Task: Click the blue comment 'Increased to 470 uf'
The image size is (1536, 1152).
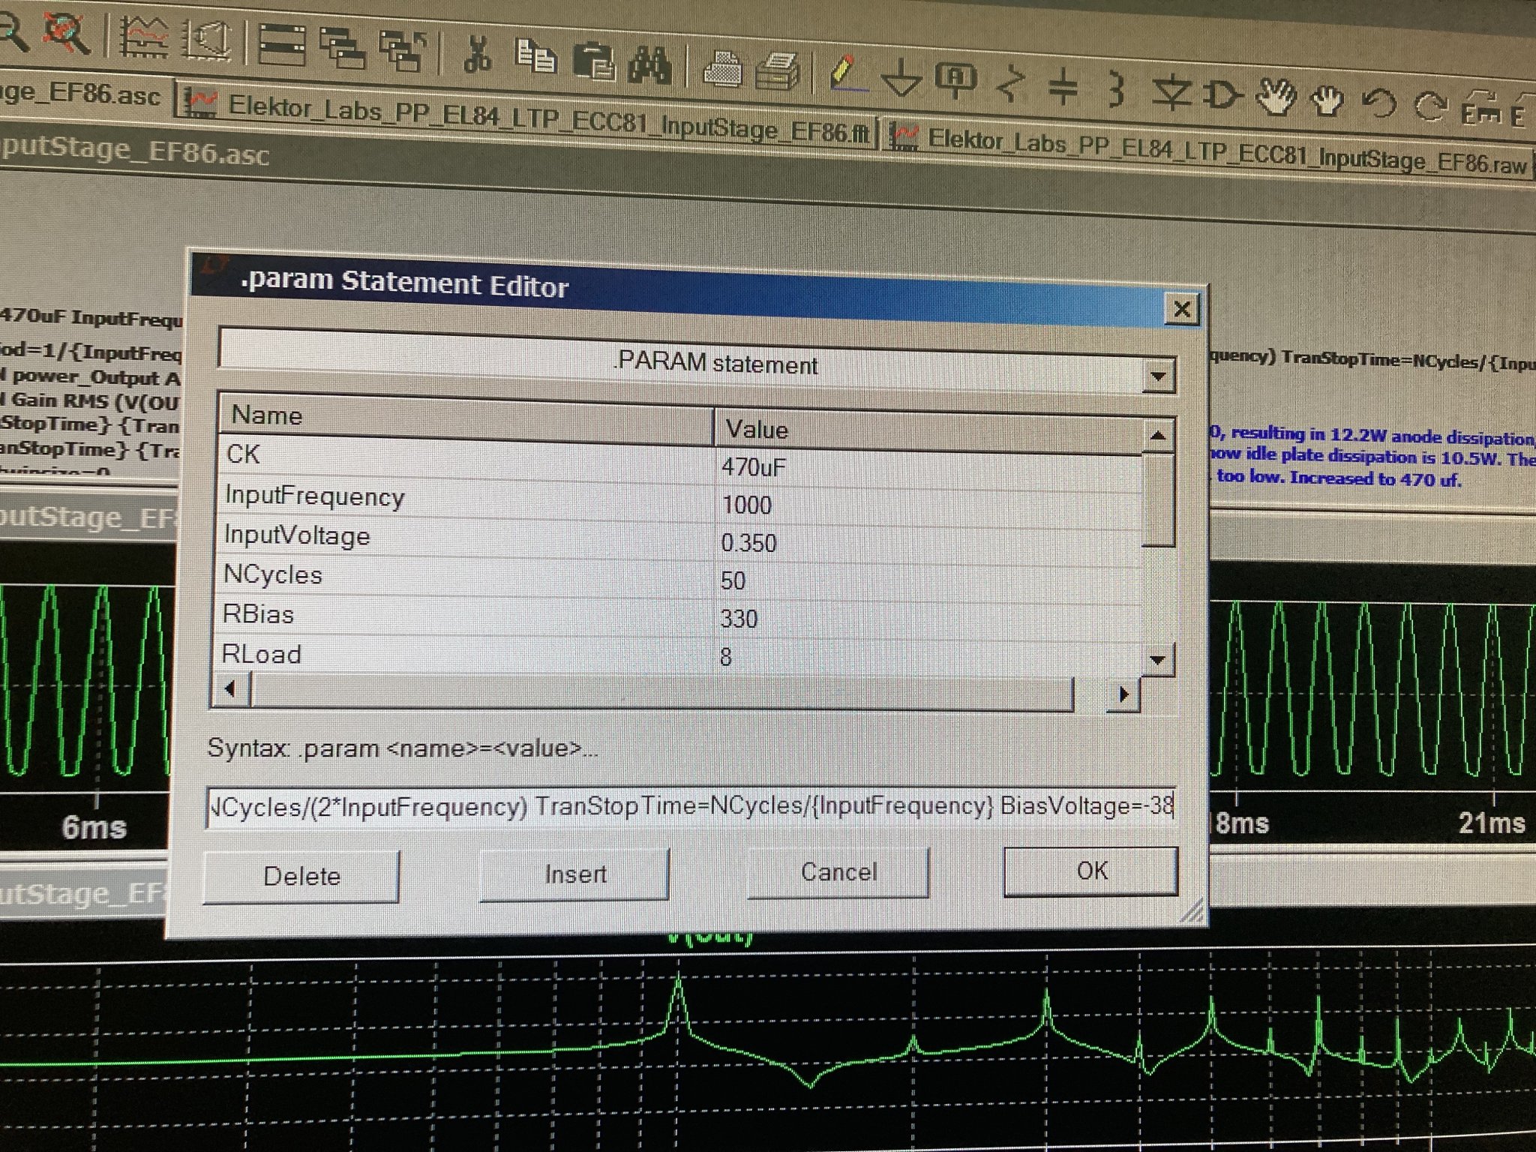Action: coord(1375,478)
